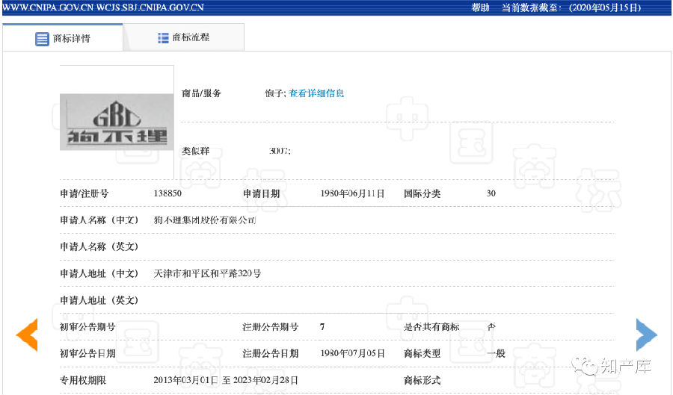
Task: Click WWW.CNIPA.GOV.CN in the header bar
Action: pyautogui.click(x=49, y=7)
